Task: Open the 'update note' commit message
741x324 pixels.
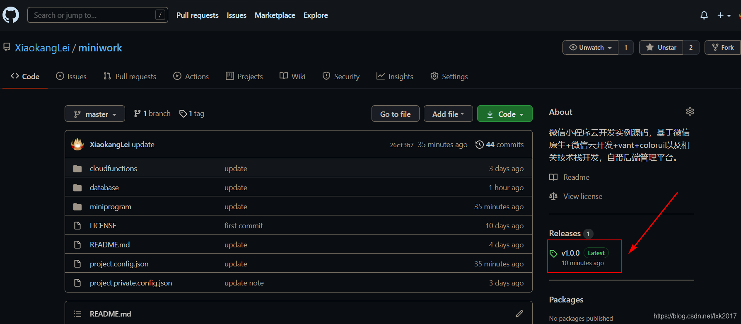Action: (244, 283)
